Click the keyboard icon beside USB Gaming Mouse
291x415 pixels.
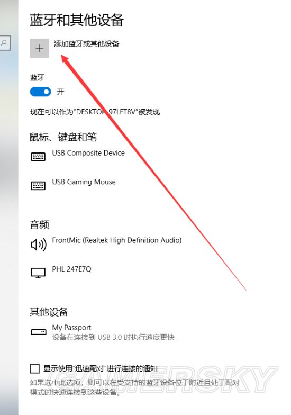tap(38, 185)
